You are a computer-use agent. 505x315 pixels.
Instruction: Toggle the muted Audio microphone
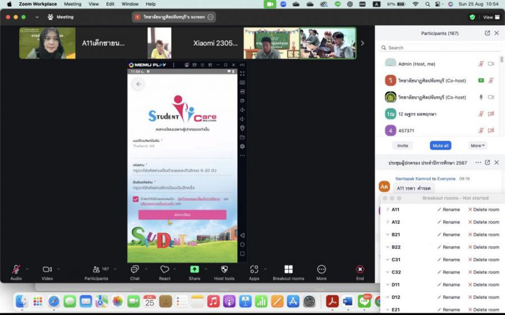[x=16, y=270]
